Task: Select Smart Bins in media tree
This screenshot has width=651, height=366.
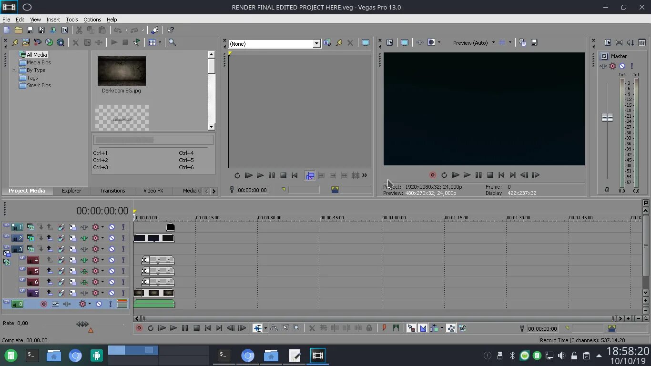Action: (x=39, y=85)
